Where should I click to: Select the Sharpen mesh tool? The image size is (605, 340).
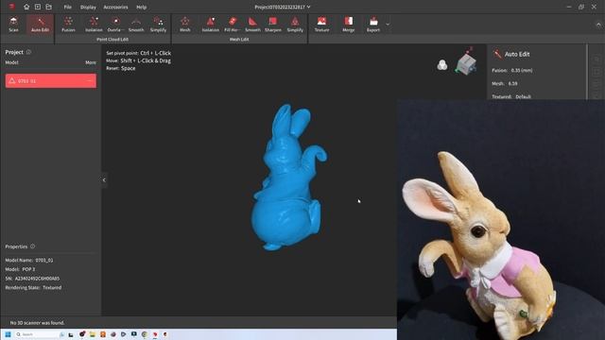(273, 25)
